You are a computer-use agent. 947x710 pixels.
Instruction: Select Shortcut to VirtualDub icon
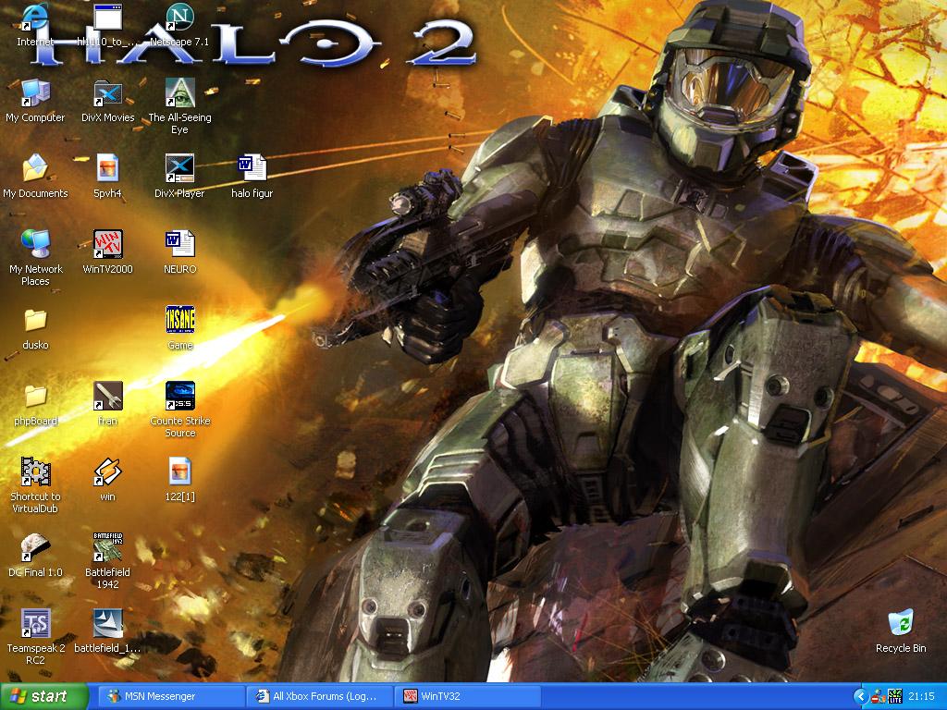(36, 472)
